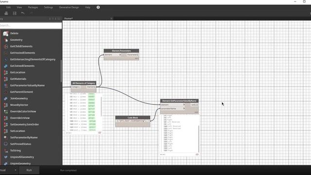Expand the parameterName port chevron

[x=184, y=108]
